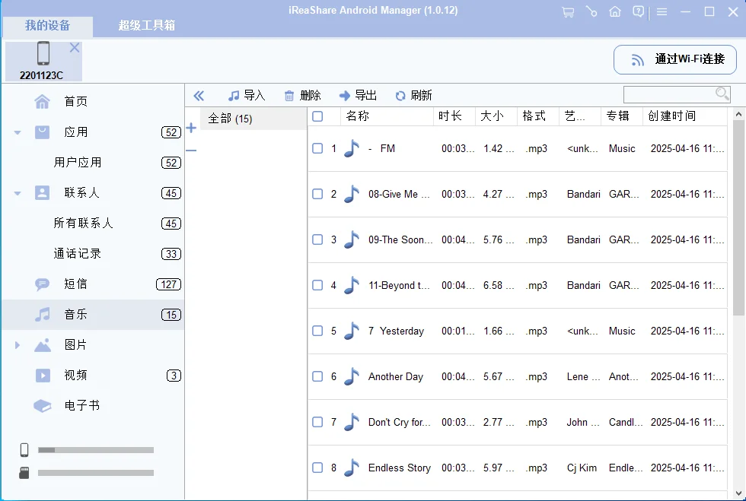Click 导出 export button
This screenshot has width=746, height=501.
[x=358, y=96]
